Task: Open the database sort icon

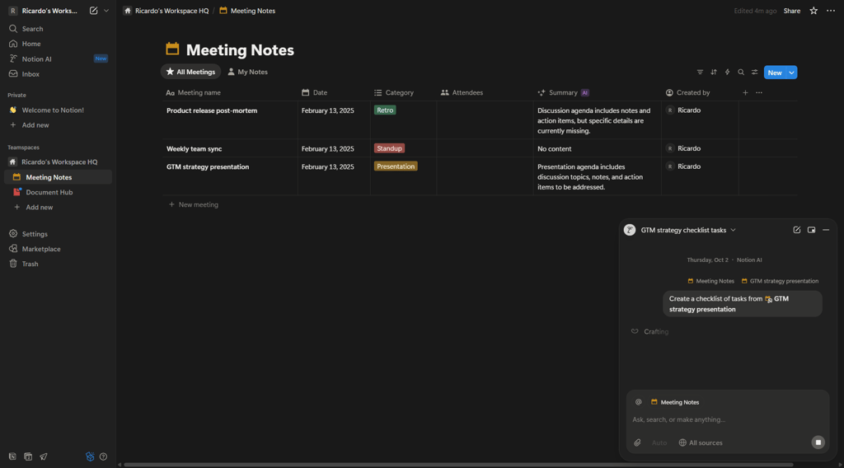Action: (x=714, y=72)
